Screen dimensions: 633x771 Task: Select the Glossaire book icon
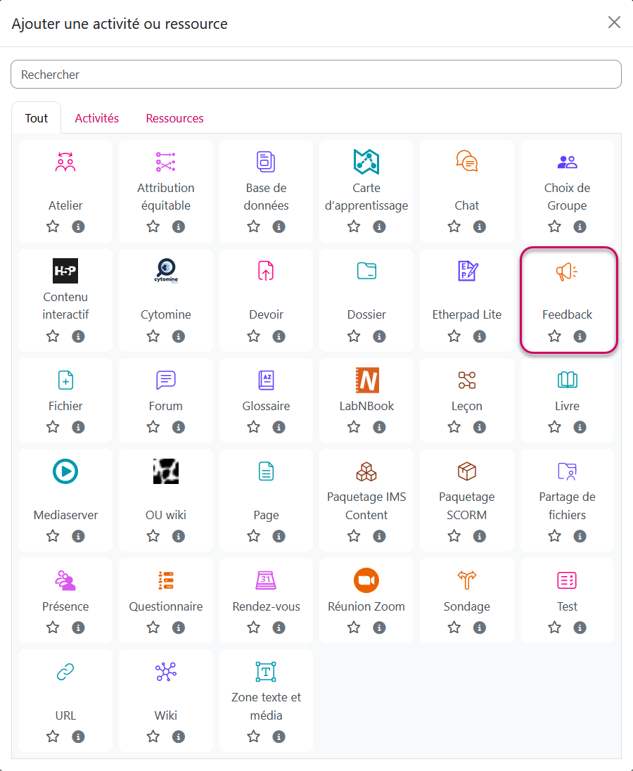[x=266, y=381]
